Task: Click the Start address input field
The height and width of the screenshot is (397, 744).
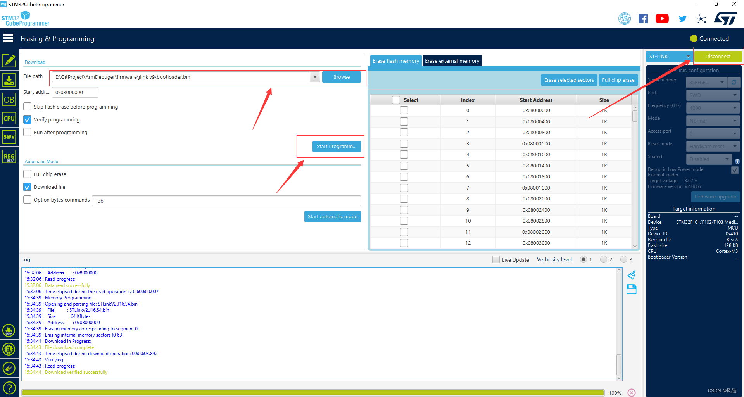Action: point(75,92)
